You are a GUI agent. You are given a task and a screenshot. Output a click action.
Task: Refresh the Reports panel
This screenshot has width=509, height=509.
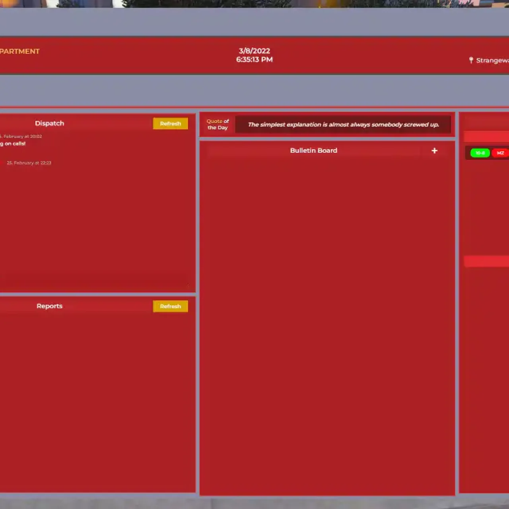(170, 306)
